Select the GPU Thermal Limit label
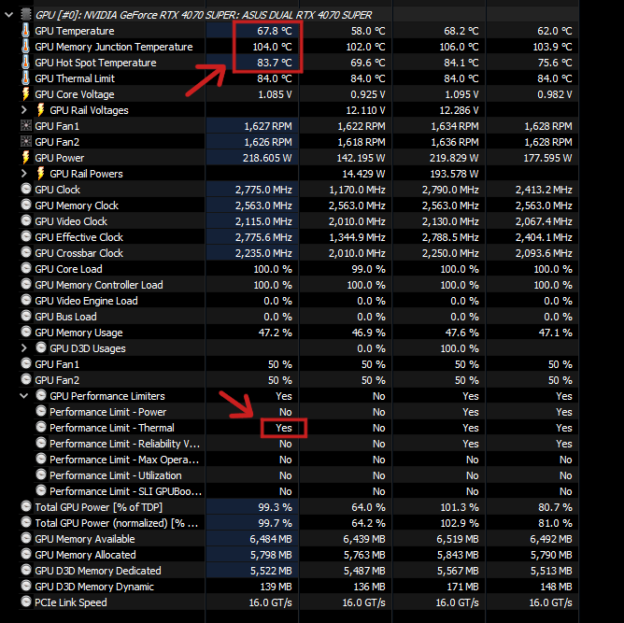Screen dimensions: 624x623 pyautogui.click(x=75, y=78)
